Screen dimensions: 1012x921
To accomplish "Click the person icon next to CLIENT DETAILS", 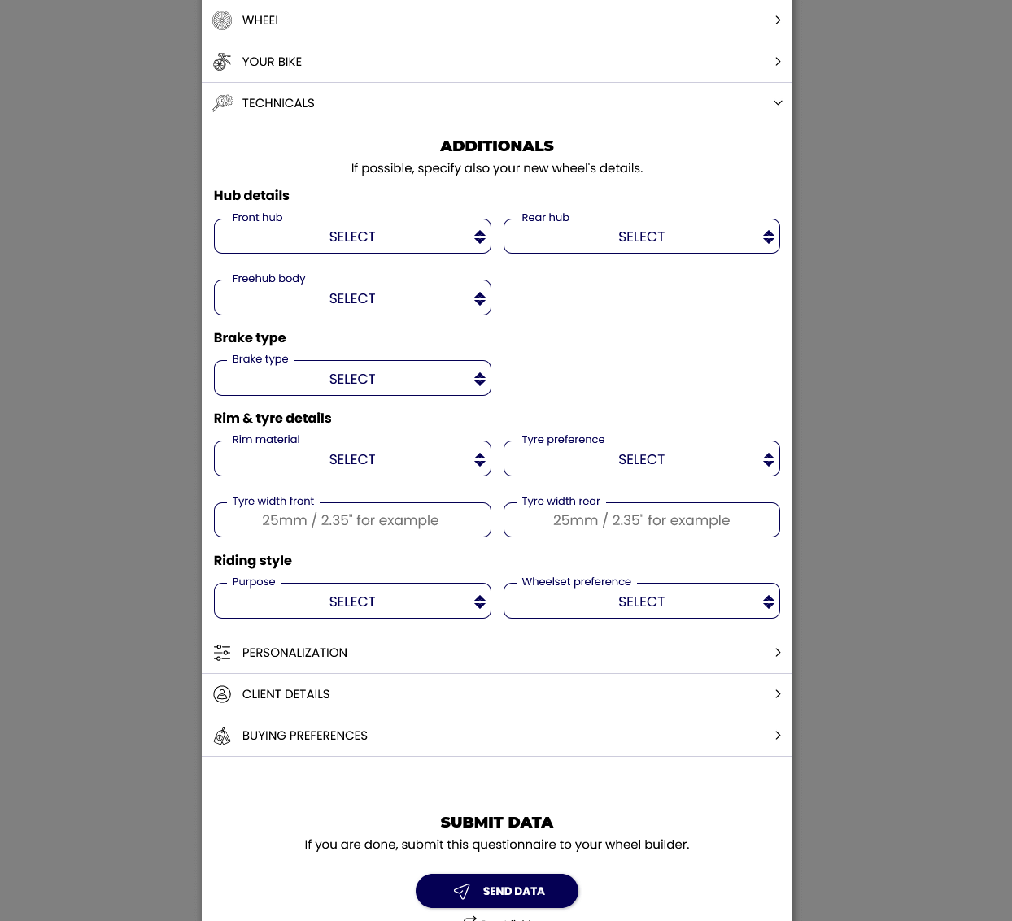I will tap(222, 694).
